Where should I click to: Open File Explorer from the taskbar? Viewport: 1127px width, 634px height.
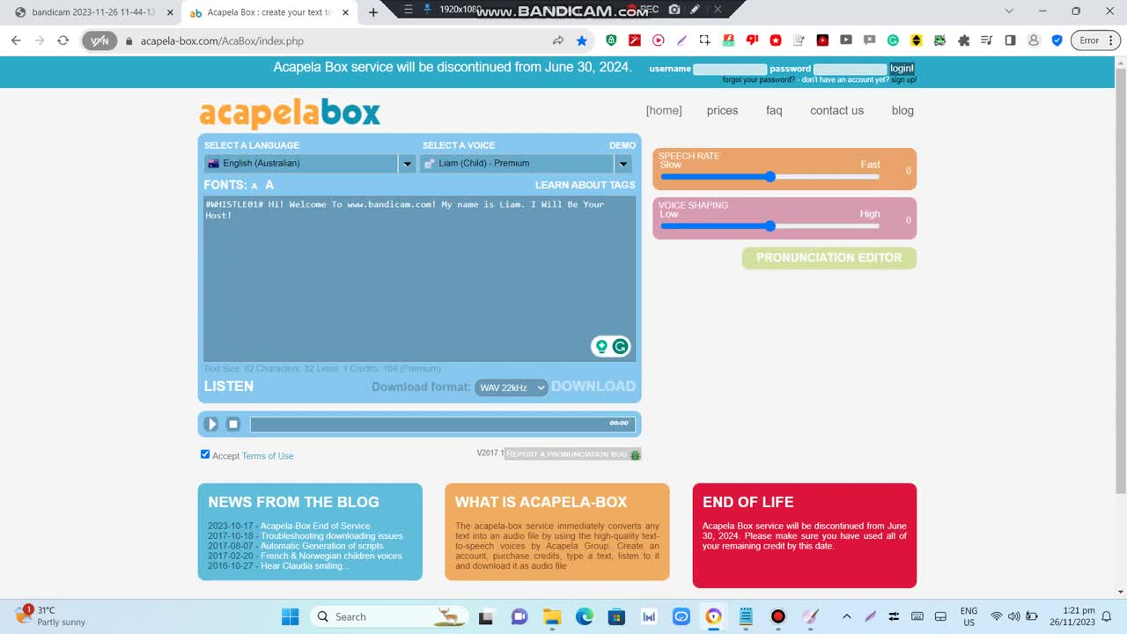pyautogui.click(x=552, y=616)
